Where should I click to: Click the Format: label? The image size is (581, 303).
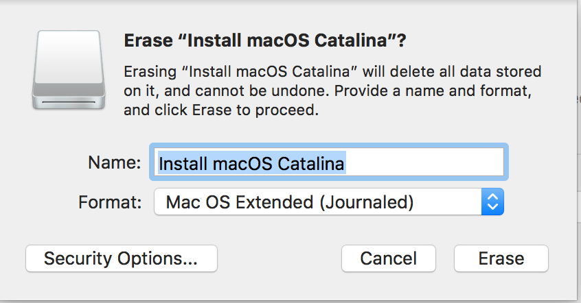point(110,202)
